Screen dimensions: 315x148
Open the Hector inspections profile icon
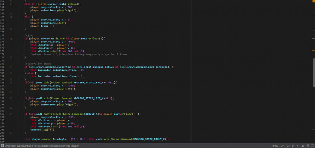point(307,146)
